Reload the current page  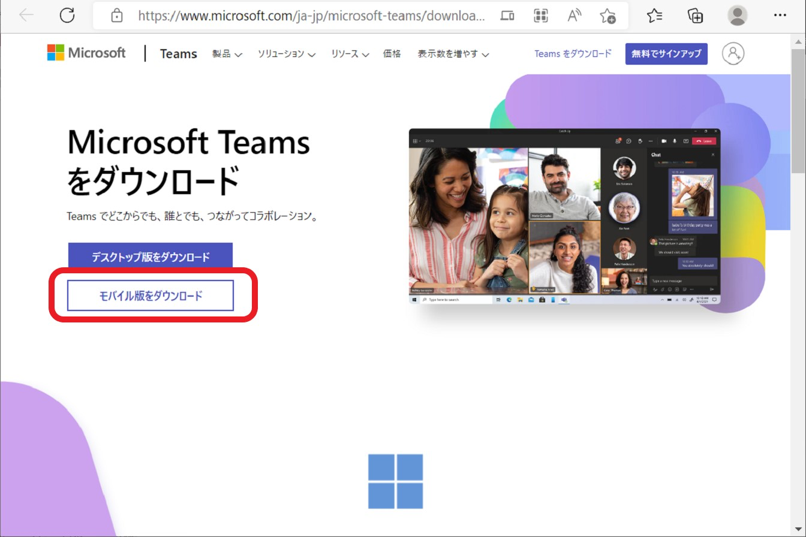67,15
